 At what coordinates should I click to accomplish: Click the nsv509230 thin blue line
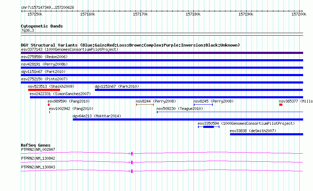[230, 112]
